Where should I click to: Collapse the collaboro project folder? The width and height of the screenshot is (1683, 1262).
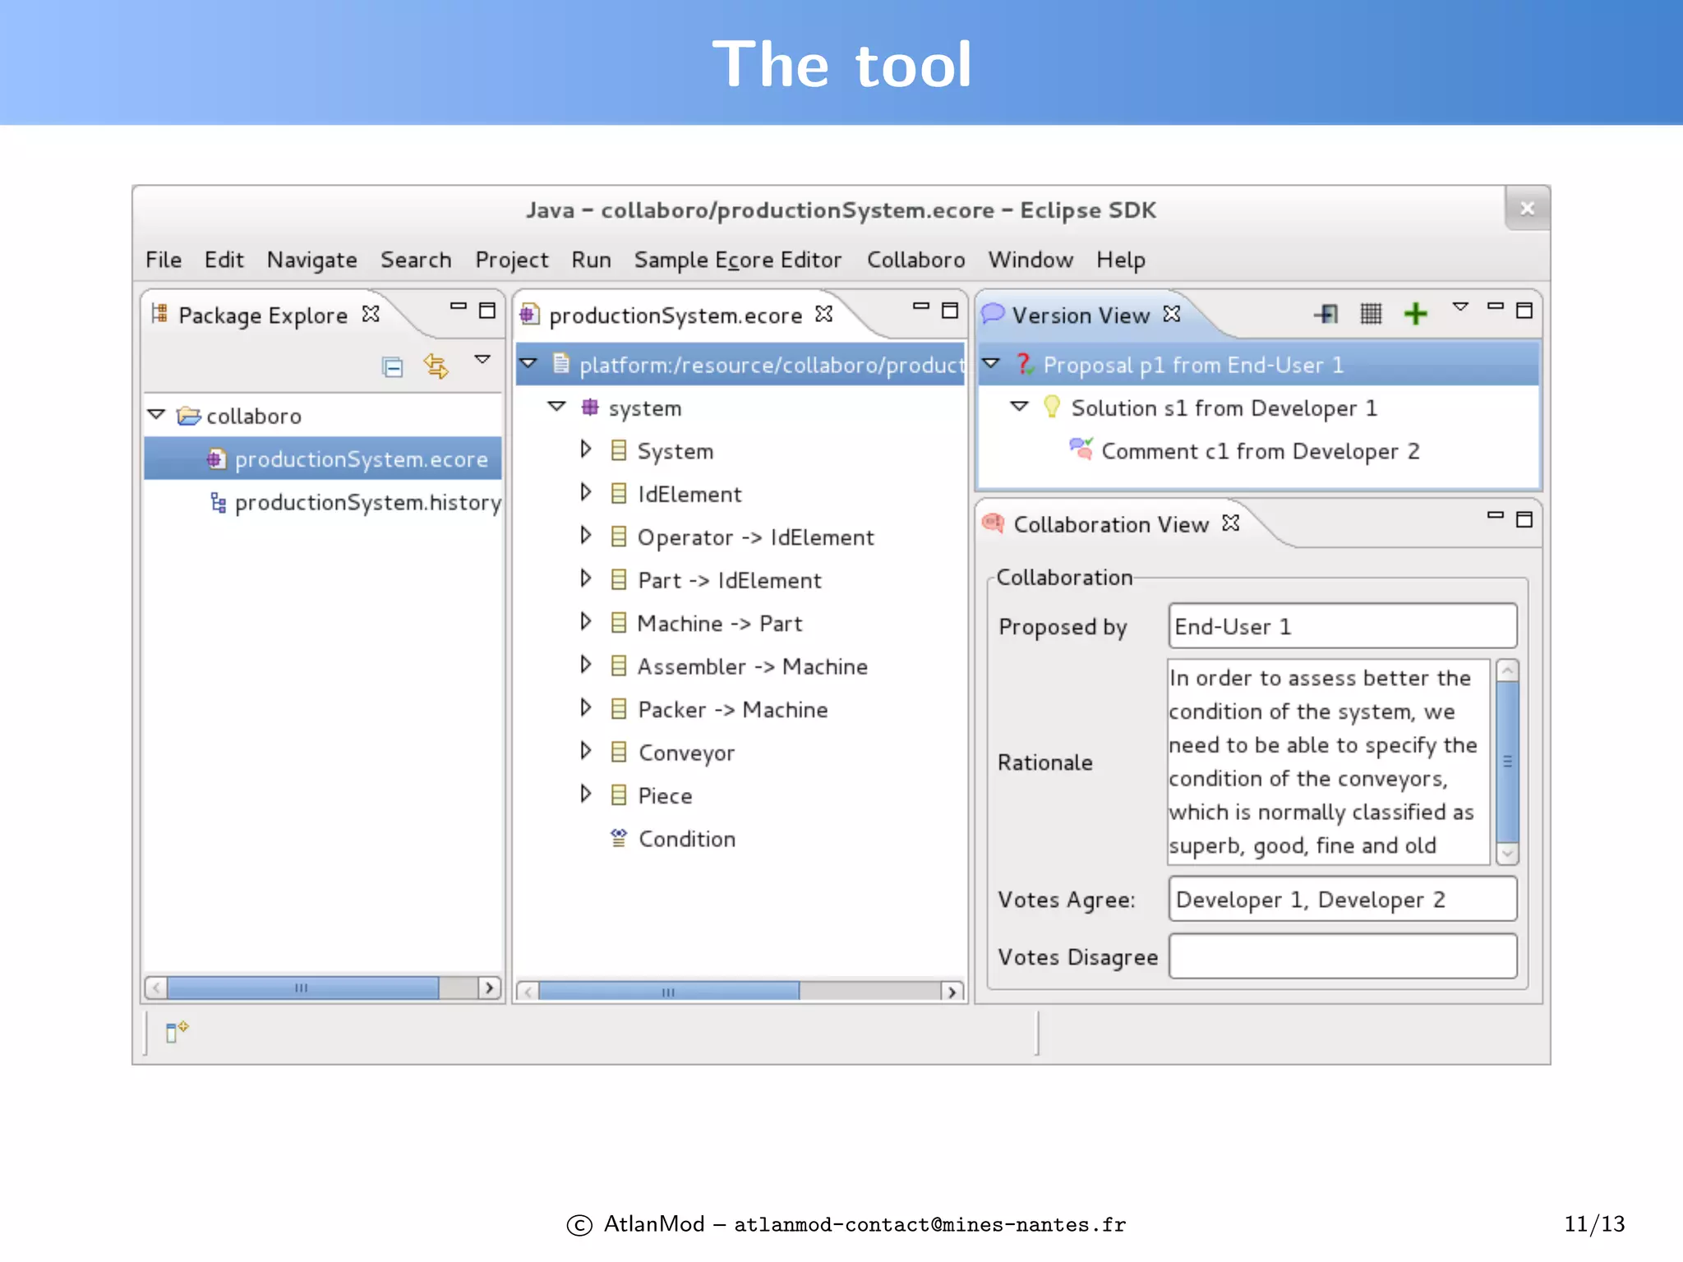[156, 414]
